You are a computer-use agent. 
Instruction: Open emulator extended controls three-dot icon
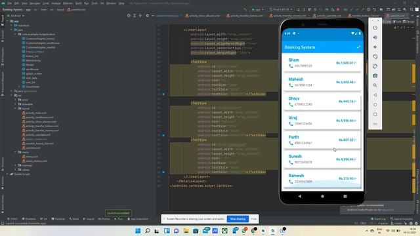375,124
